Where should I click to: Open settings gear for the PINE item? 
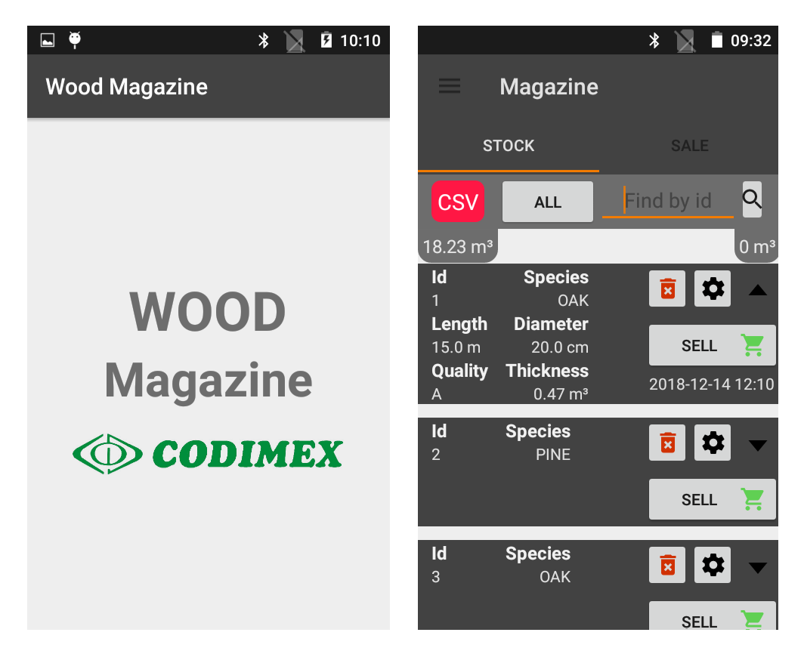point(713,443)
